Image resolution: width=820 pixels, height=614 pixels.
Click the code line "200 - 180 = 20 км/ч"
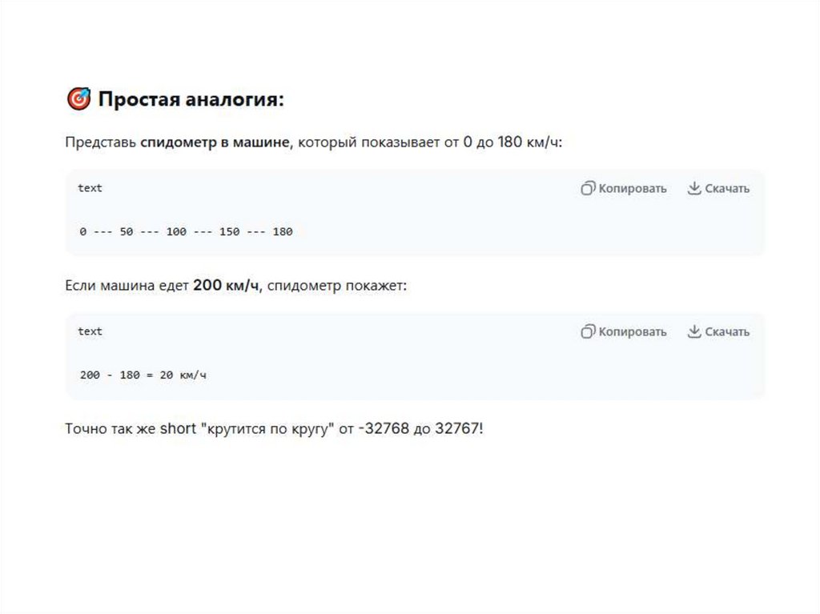tap(143, 375)
